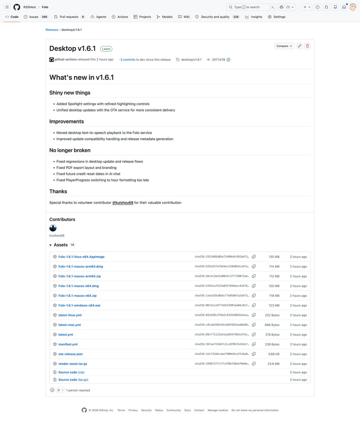Add a reaction with smiley button
The width and height of the screenshot is (360, 422).
(x=52, y=390)
